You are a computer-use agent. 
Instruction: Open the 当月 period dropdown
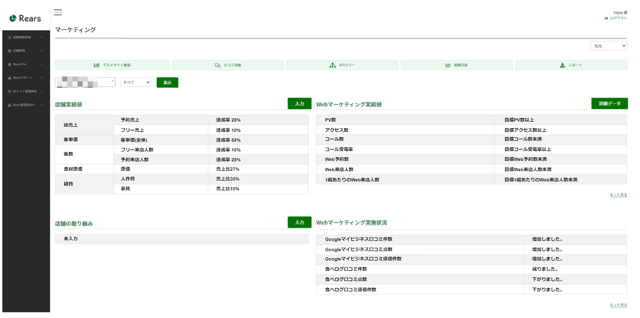pyautogui.click(x=608, y=46)
